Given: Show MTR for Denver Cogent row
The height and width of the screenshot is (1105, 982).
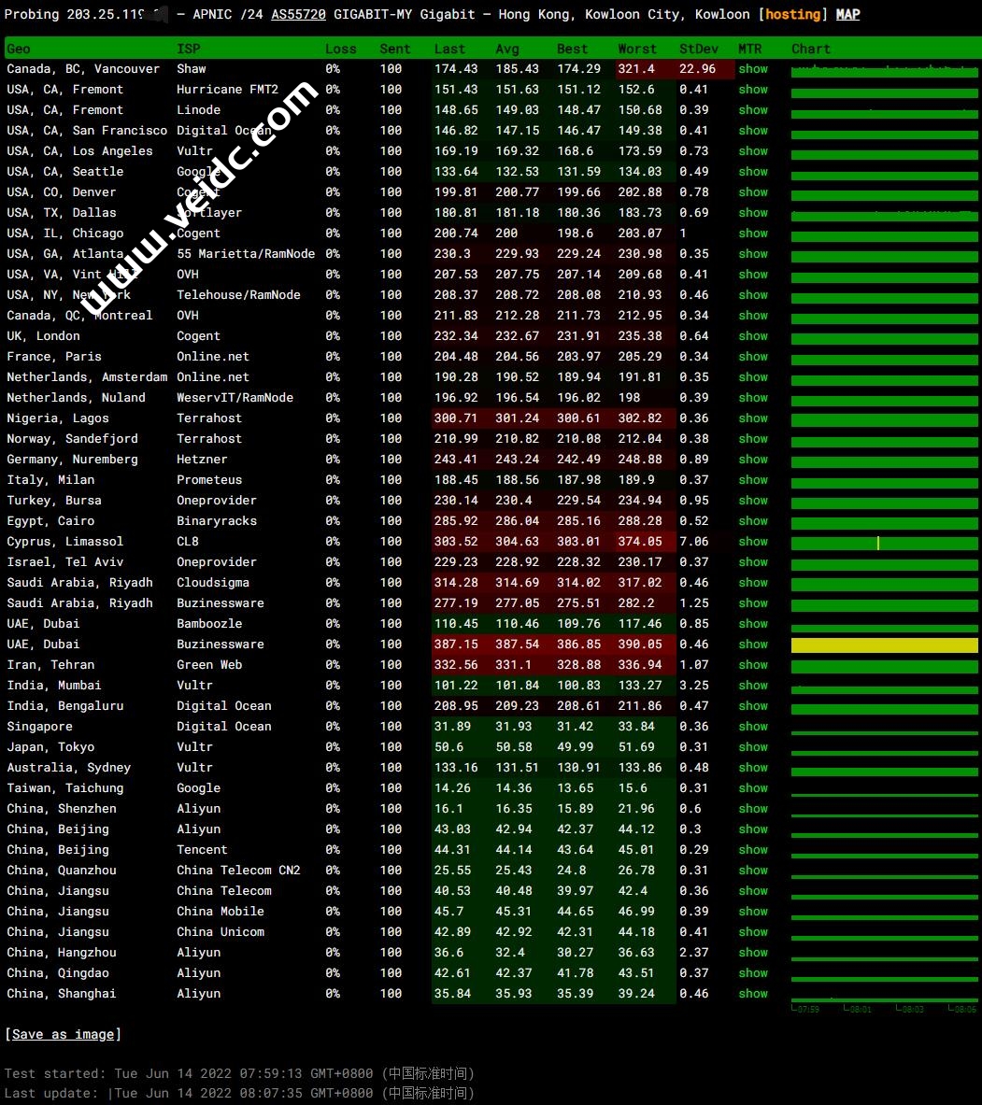Looking at the screenshot, I should pos(753,191).
